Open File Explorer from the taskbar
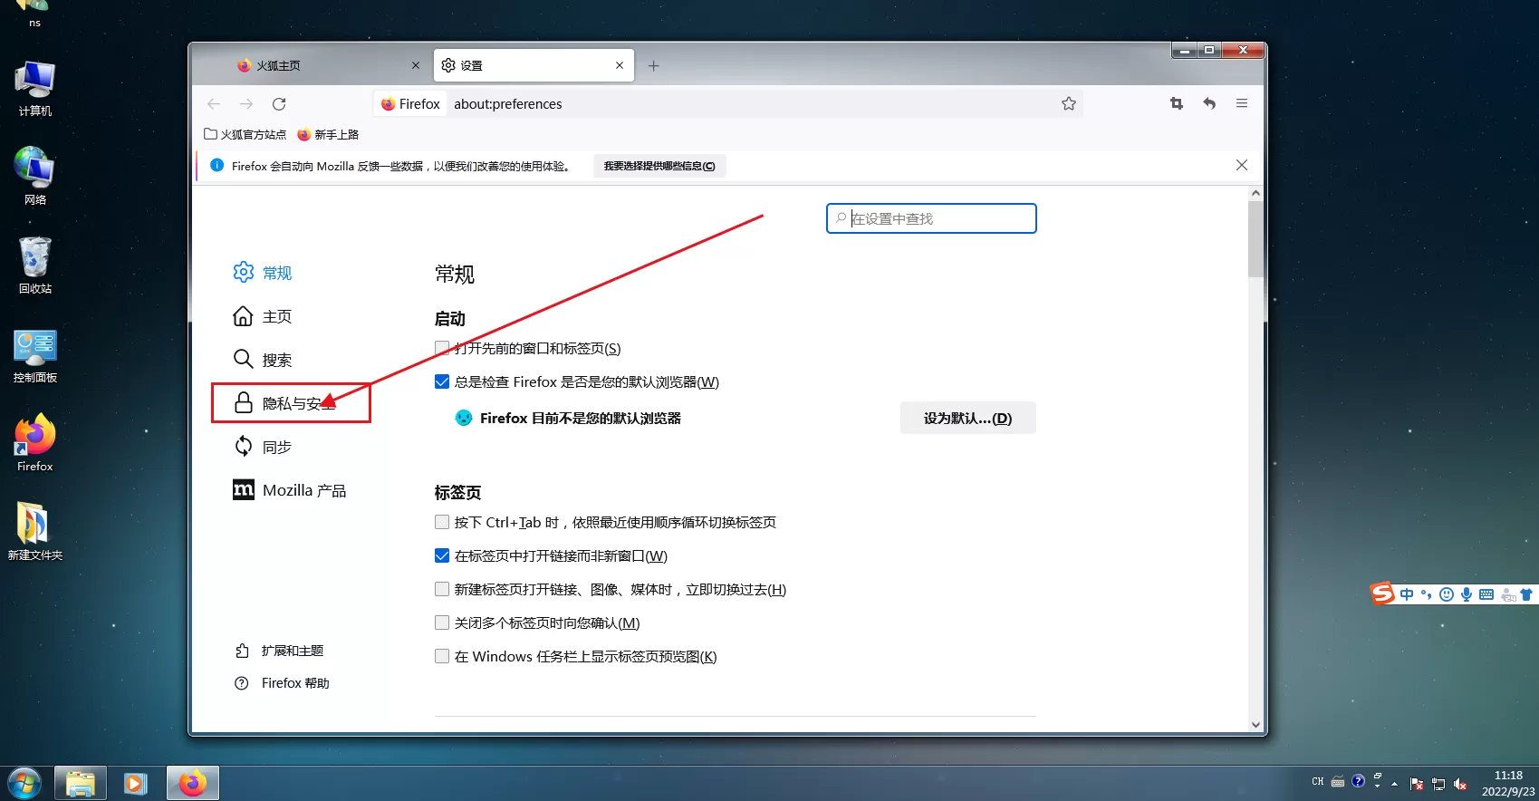The width and height of the screenshot is (1539, 801). 81,783
